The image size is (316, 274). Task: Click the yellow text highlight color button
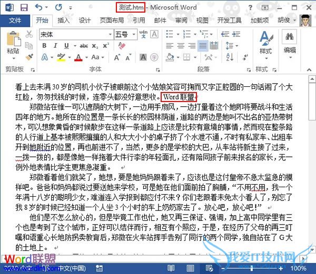61,57
